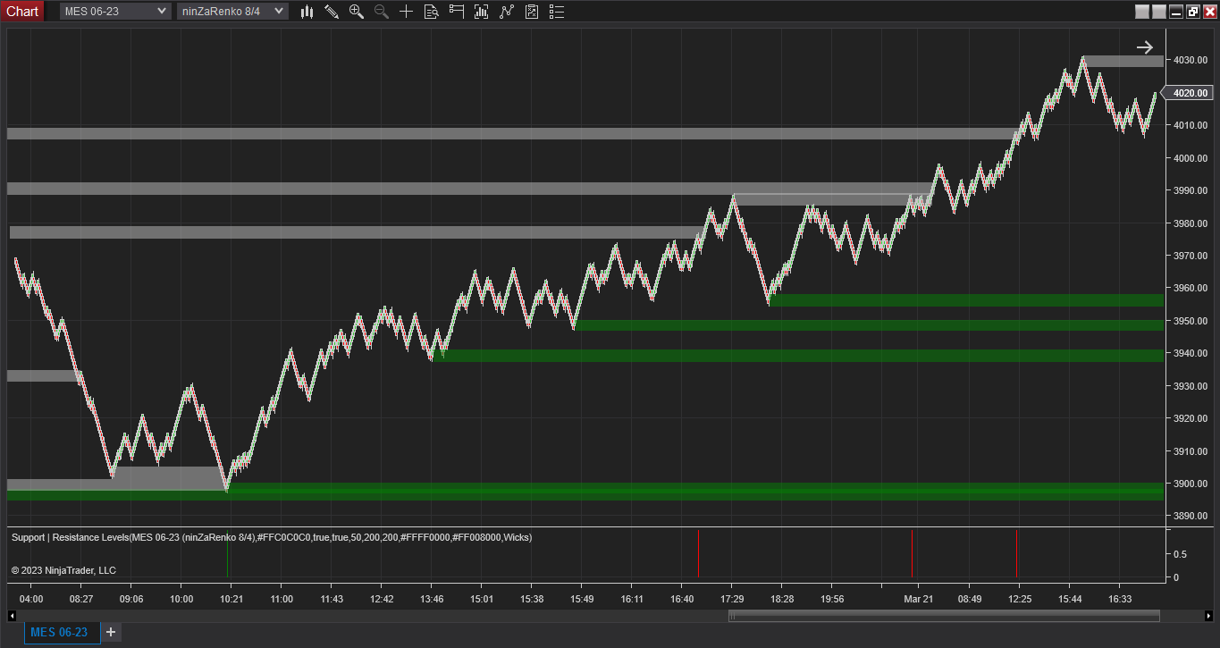Click the second gray link button in title bar
This screenshot has width=1220, height=648.
pos(1159,12)
